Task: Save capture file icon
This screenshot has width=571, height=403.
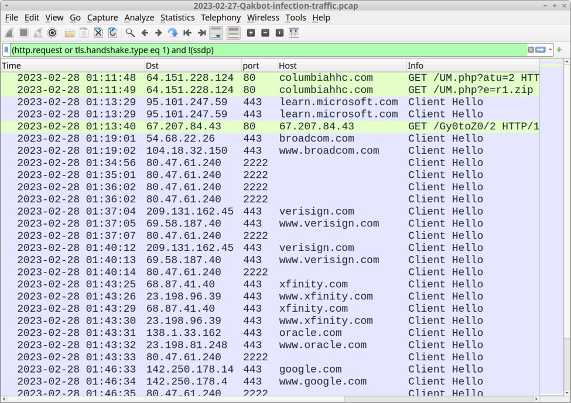Action: 84,33
